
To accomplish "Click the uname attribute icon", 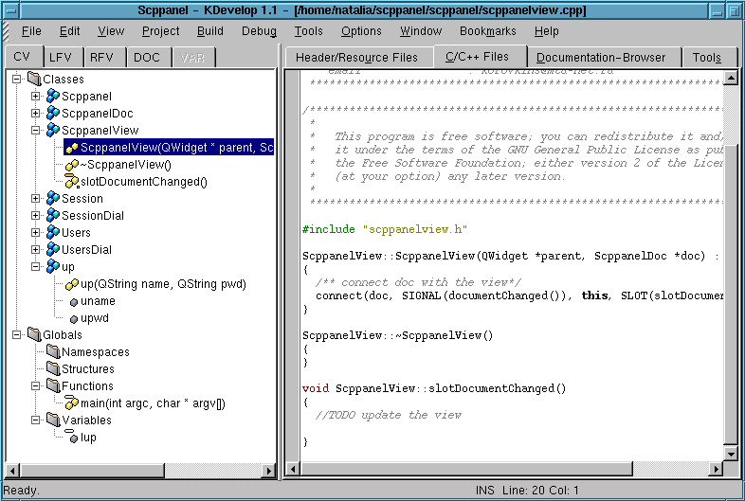I will [72, 301].
